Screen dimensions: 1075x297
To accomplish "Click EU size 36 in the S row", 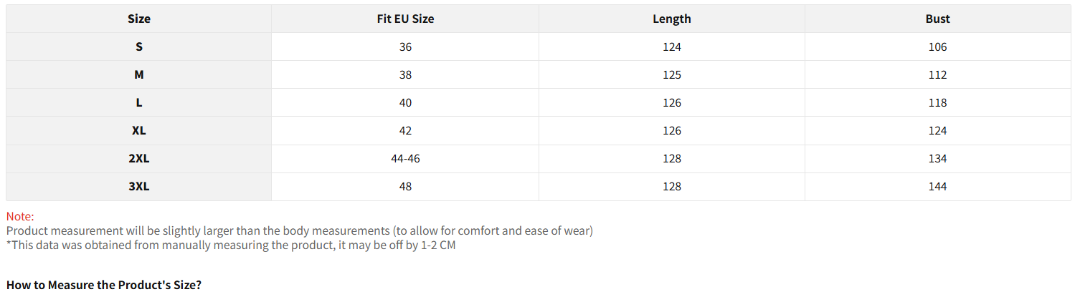I will [x=405, y=47].
